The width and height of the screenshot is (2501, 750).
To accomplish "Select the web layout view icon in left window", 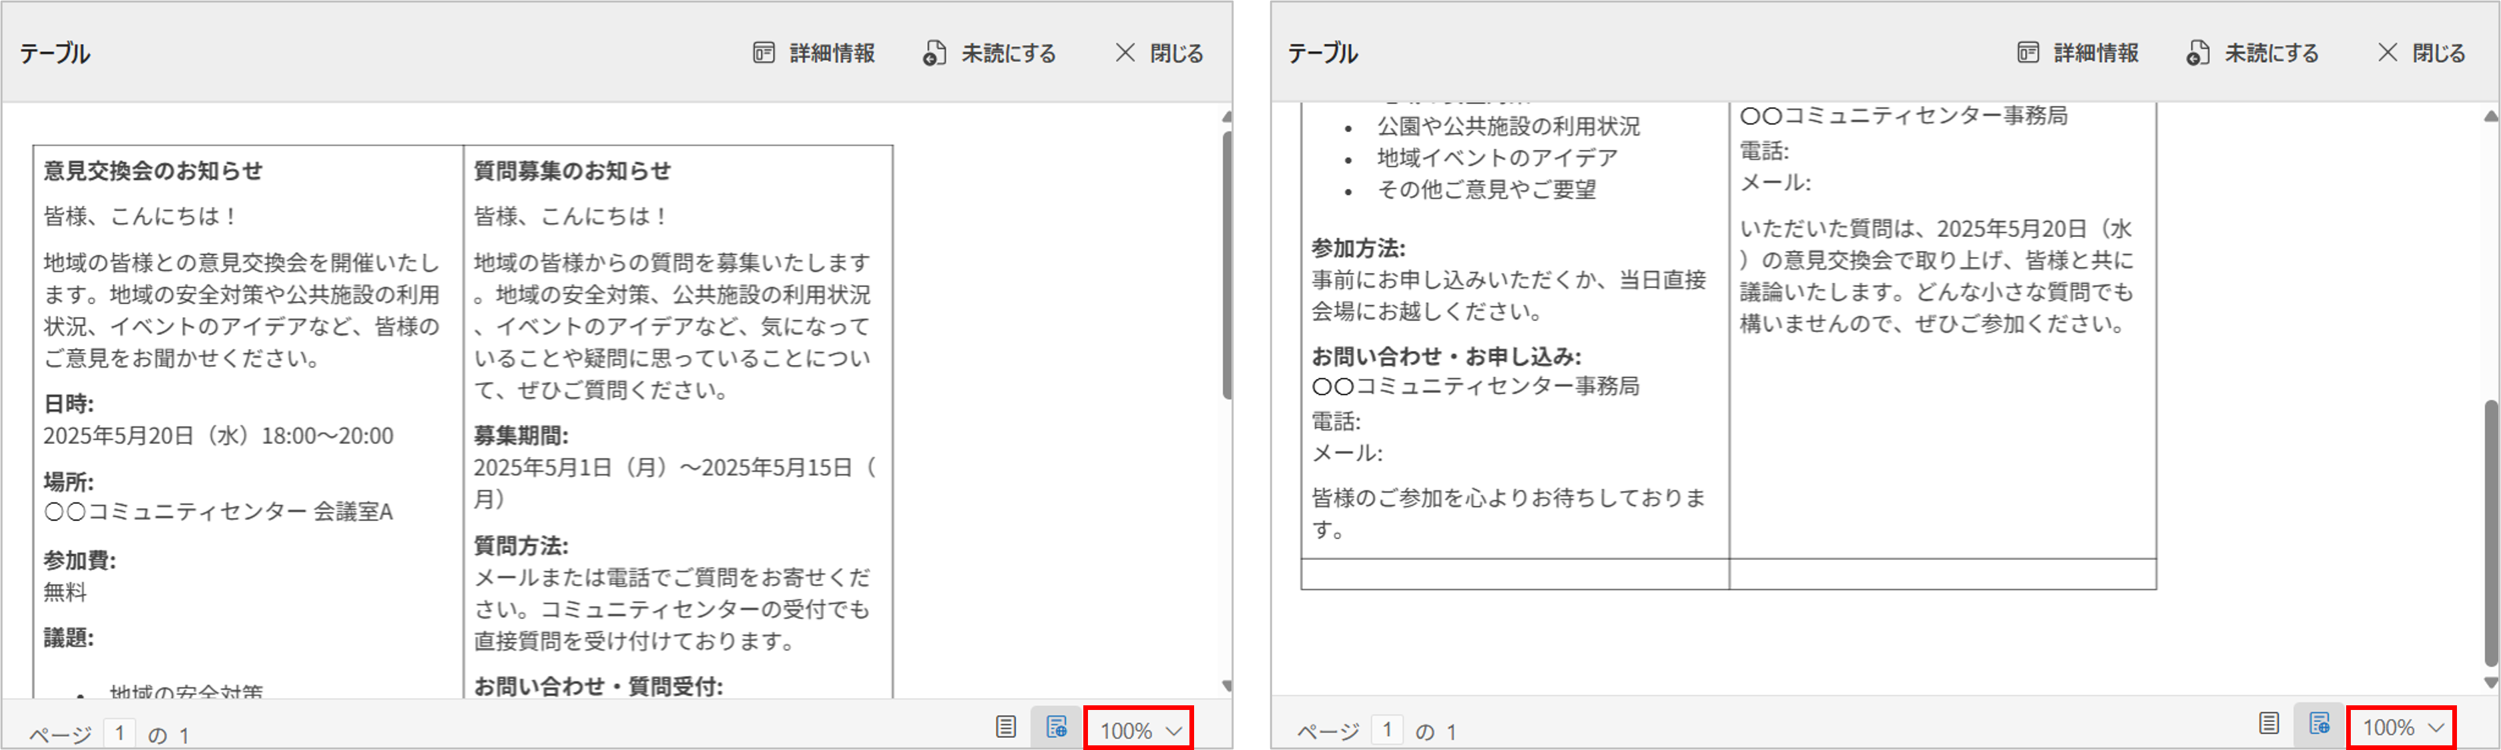I will click(x=1057, y=727).
